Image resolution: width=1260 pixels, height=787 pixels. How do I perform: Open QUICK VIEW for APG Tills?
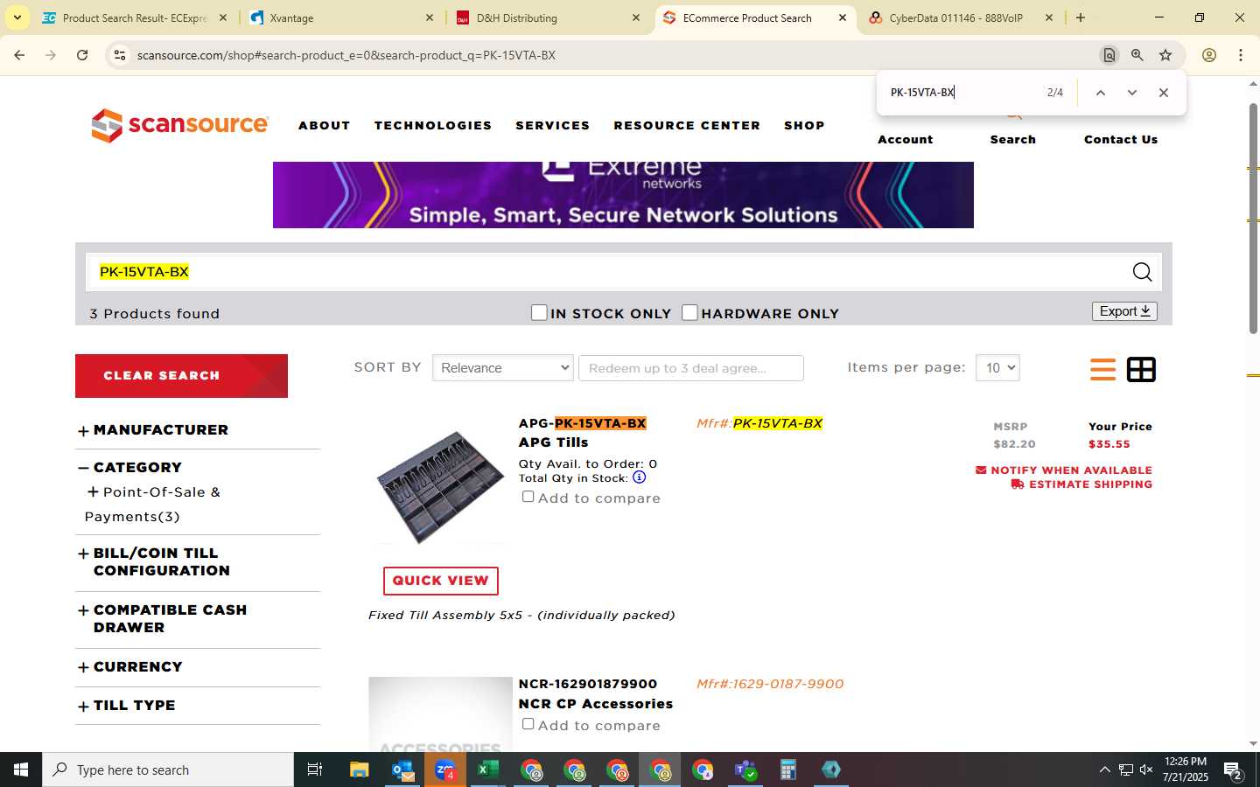[440, 581]
